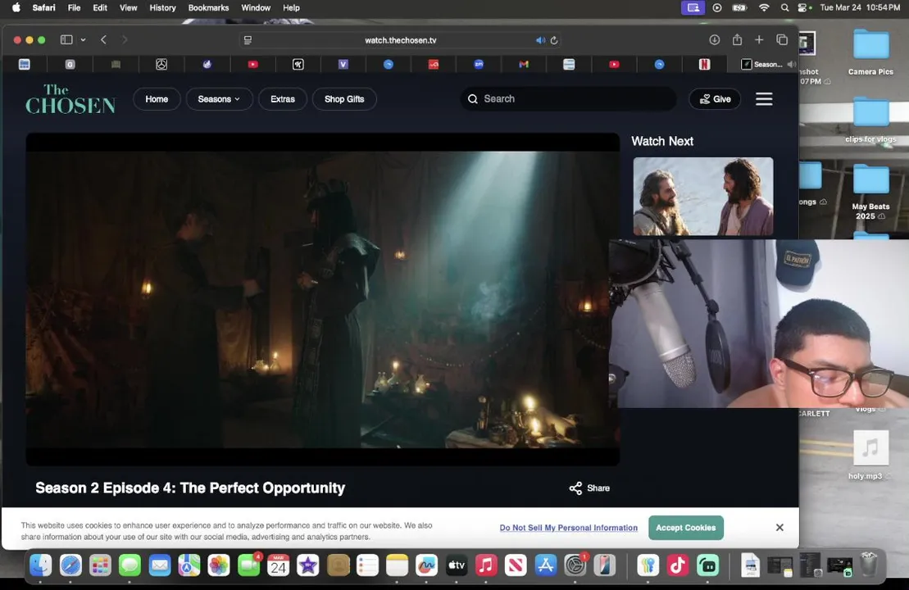Switch to the Netflix tab
This screenshot has width=909, height=590.
point(704,65)
